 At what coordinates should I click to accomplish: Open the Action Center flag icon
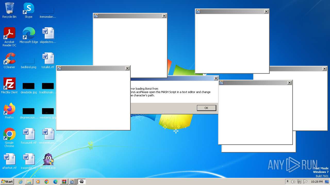point(306,182)
